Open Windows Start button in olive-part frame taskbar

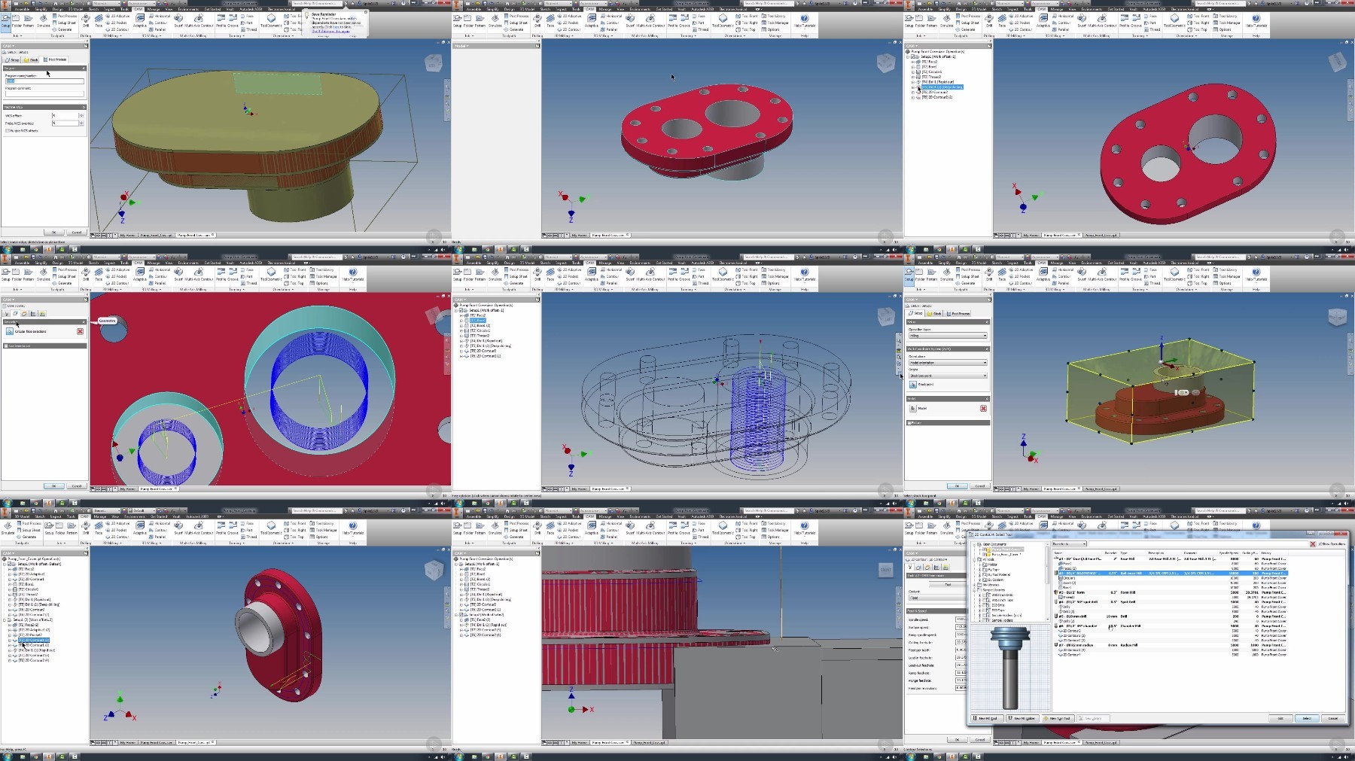[8, 248]
